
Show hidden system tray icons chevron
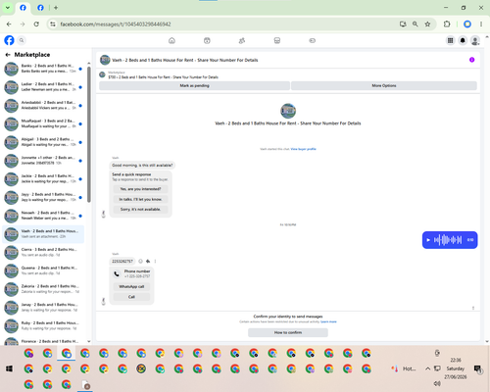pyautogui.click(x=427, y=368)
